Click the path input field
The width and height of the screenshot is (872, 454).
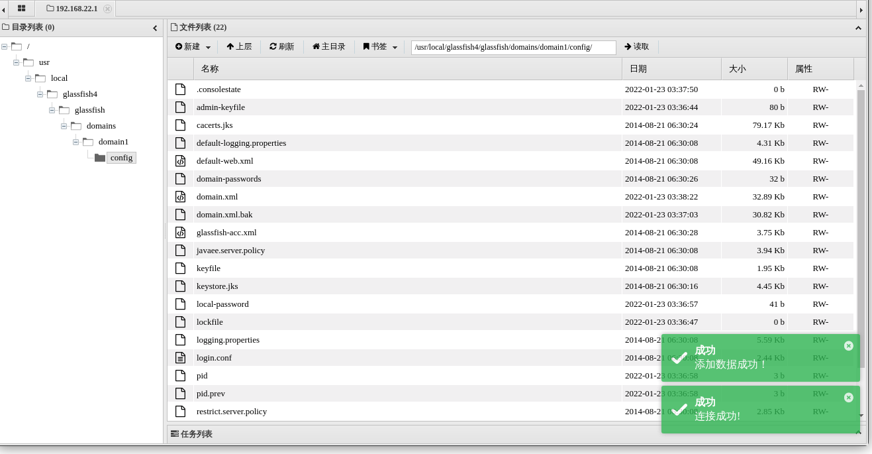click(x=513, y=47)
